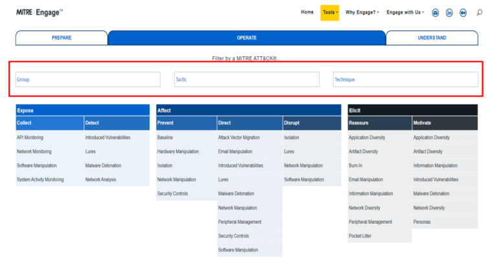Open search with the magnifier icon
The width and height of the screenshot is (497, 269).
coord(480,12)
